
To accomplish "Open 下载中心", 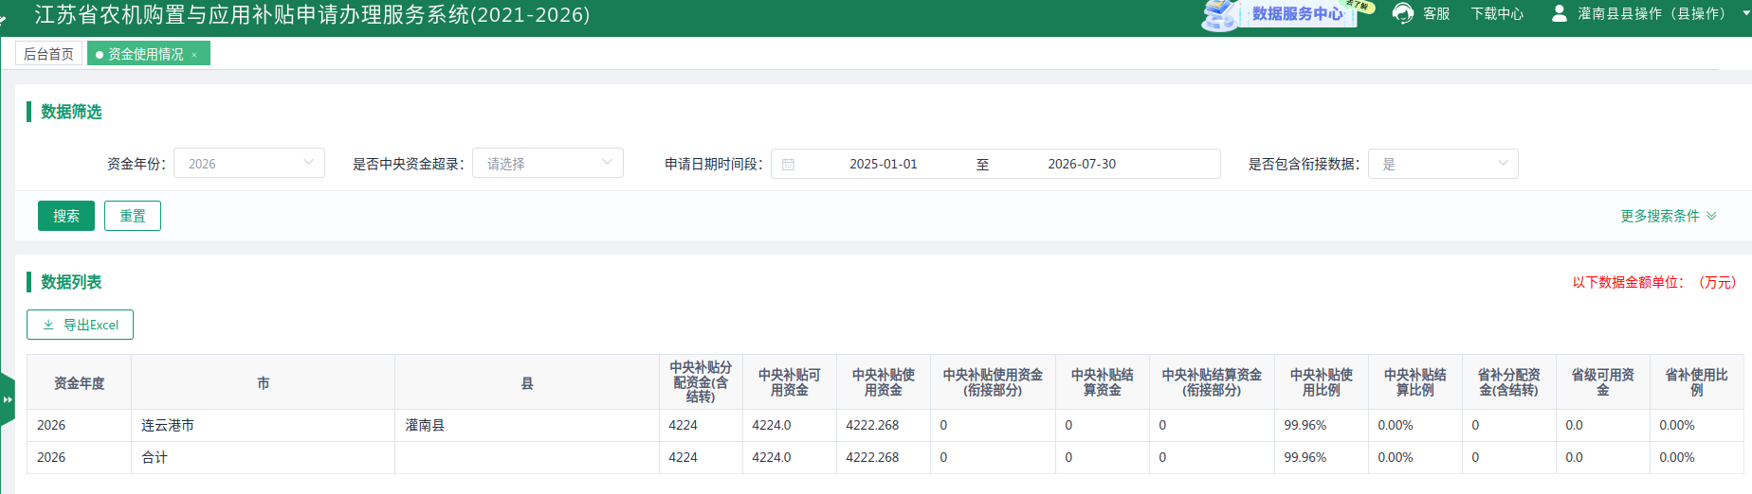I will (x=1497, y=13).
